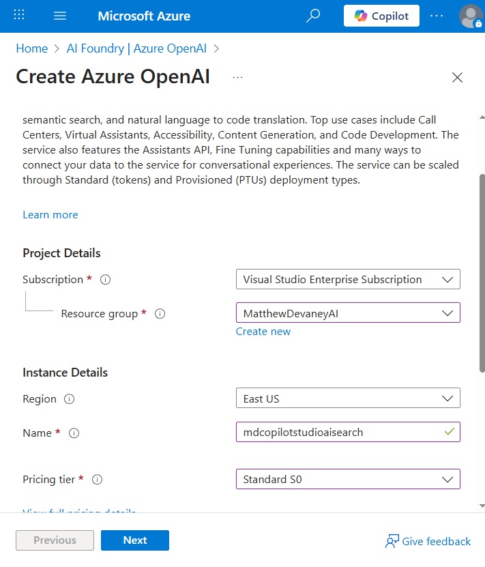Open ellipsis menu beside Create Azure OpenAI
Viewport: 485px width, 567px height.
(x=237, y=77)
